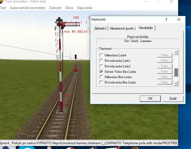Viewport: 191px width, 149px height.
Task: Click Vazba button for Návest Volno Bez Linku
Action: pos(165,72)
